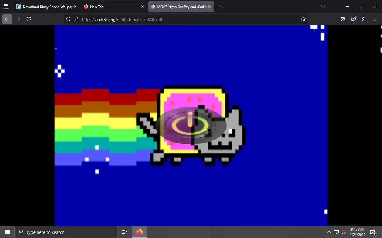Open network status tray icon
382x238 pixels.
[336, 232]
